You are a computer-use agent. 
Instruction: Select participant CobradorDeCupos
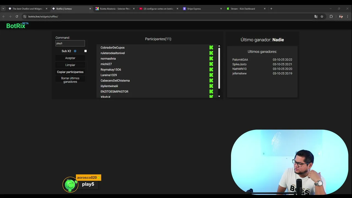(x=112, y=48)
